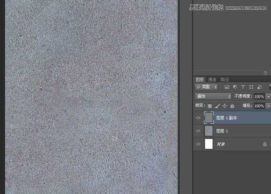Lock image pixels with brush icon
The width and height of the screenshot is (271, 194).
[217, 106]
